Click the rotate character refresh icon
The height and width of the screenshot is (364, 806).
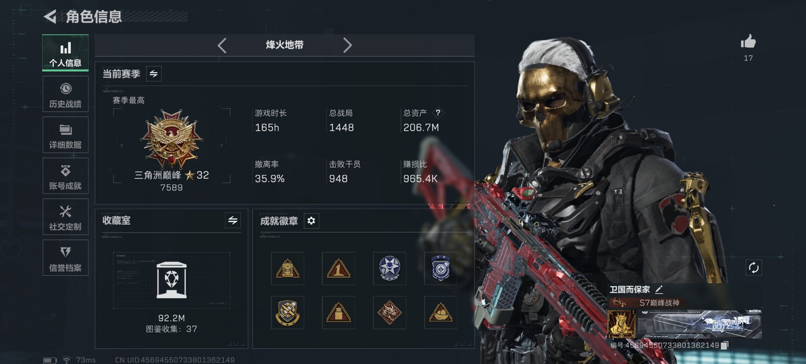tap(754, 268)
